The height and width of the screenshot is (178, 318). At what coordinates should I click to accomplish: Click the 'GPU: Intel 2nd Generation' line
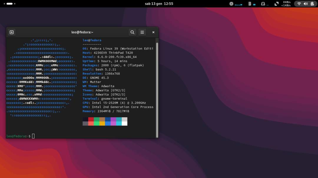pyautogui.click(x=118, y=107)
